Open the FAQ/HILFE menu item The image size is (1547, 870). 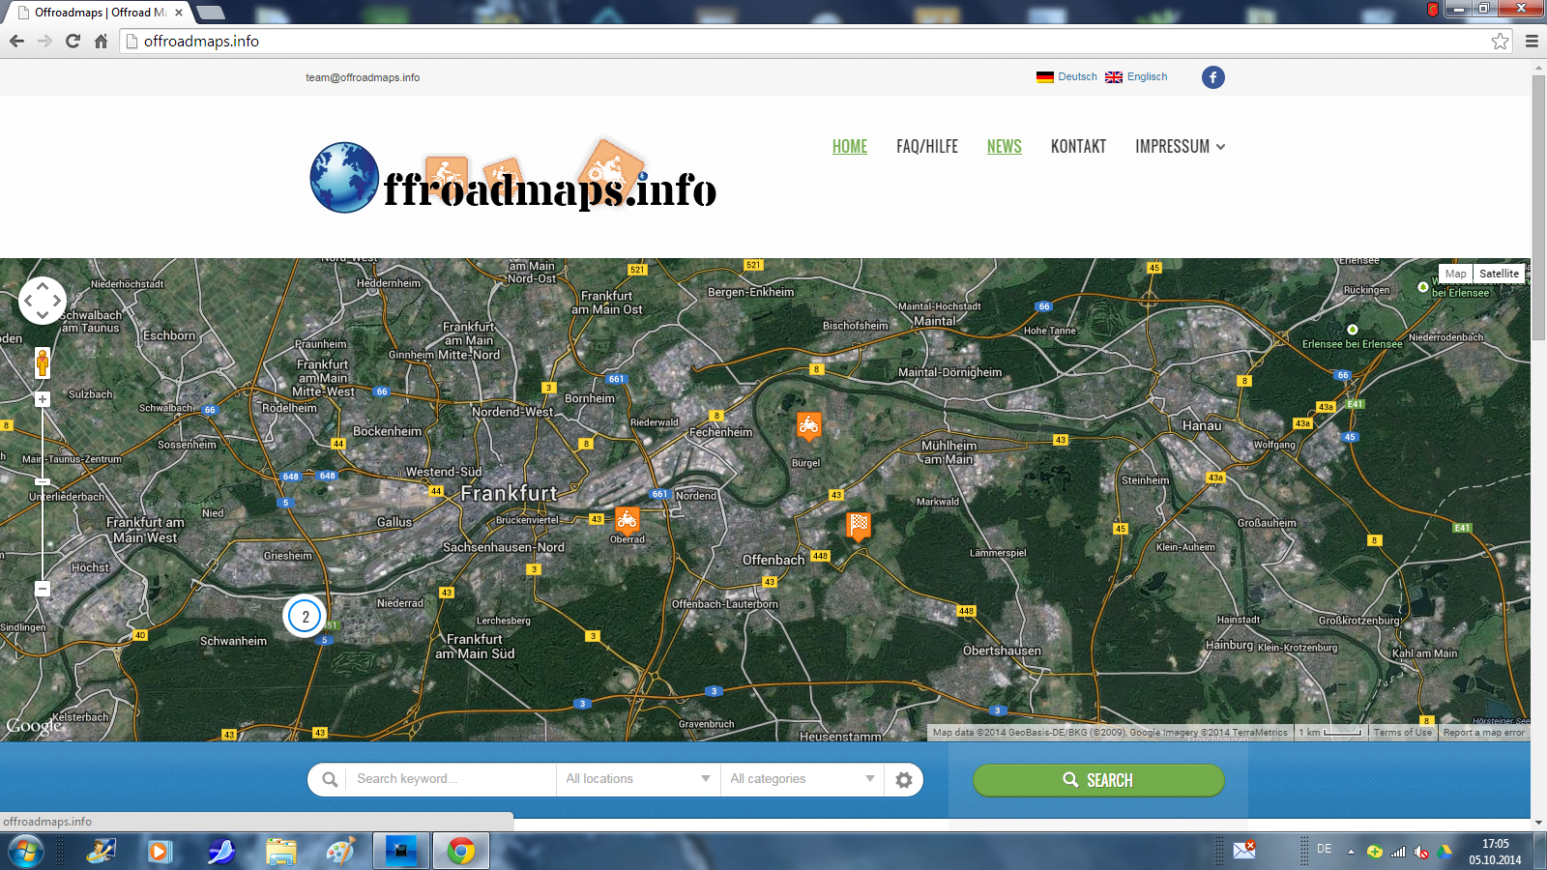[927, 147]
